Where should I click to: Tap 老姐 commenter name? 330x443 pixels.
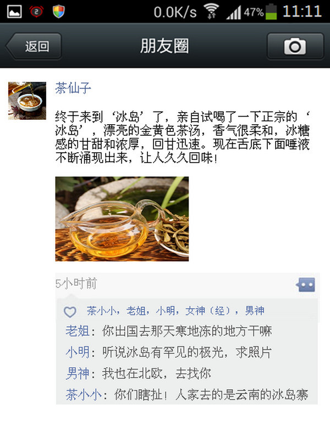click(x=78, y=331)
